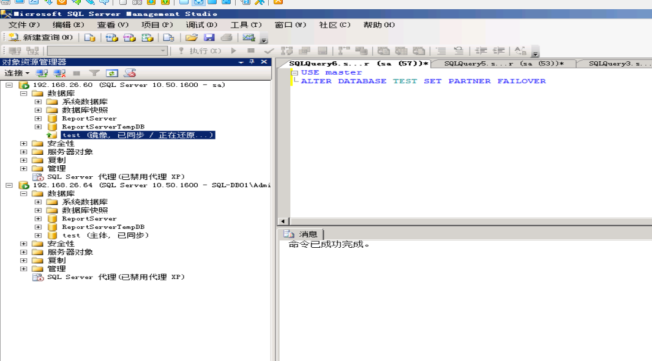Click the Display Estimated Execution Plan icon

(287, 51)
